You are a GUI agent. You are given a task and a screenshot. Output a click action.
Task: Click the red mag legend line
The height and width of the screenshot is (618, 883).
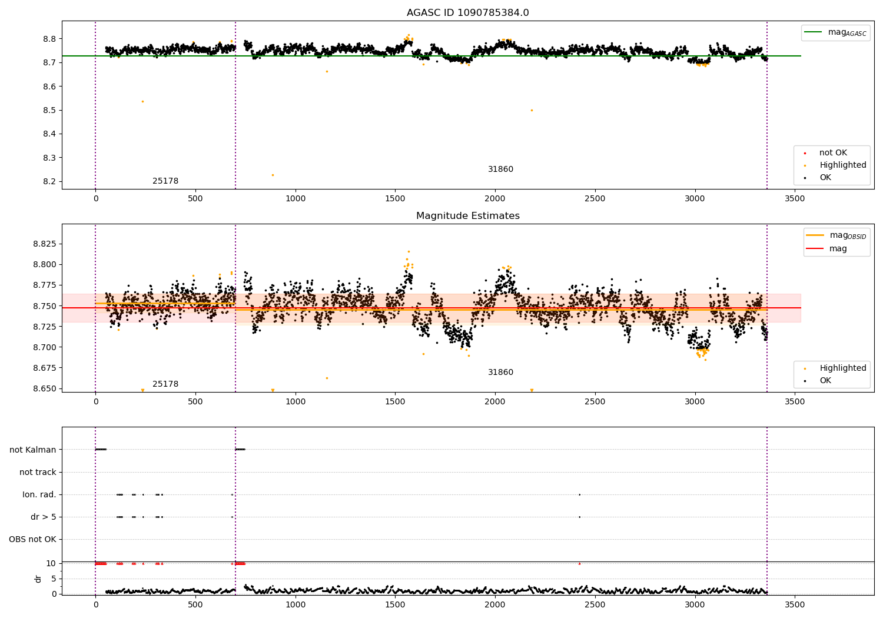point(815,249)
